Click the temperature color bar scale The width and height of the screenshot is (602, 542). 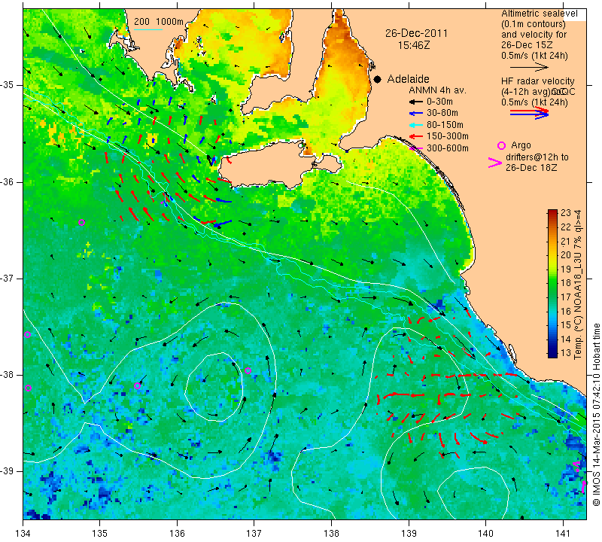click(x=552, y=284)
